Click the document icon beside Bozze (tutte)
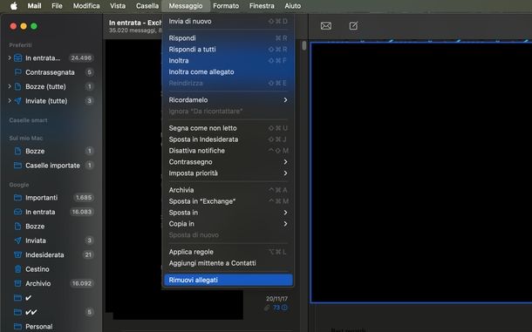Screen dimensions: 532x332 (x=18, y=86)
